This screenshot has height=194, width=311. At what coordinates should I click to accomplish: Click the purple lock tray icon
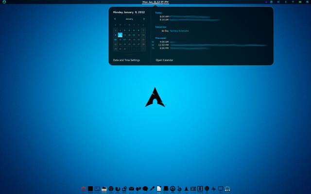pos(266,2)
